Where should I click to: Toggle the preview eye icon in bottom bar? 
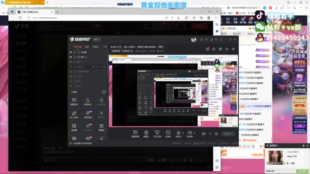tap(210, 134)
